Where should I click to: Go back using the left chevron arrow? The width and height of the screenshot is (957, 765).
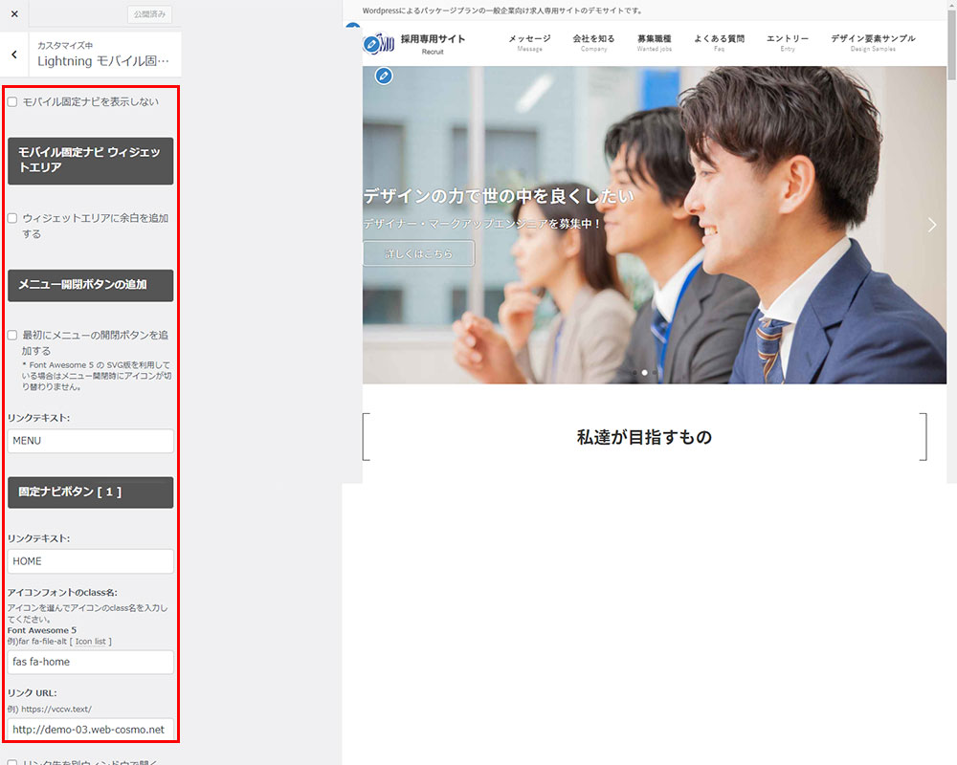coord(14,55)
